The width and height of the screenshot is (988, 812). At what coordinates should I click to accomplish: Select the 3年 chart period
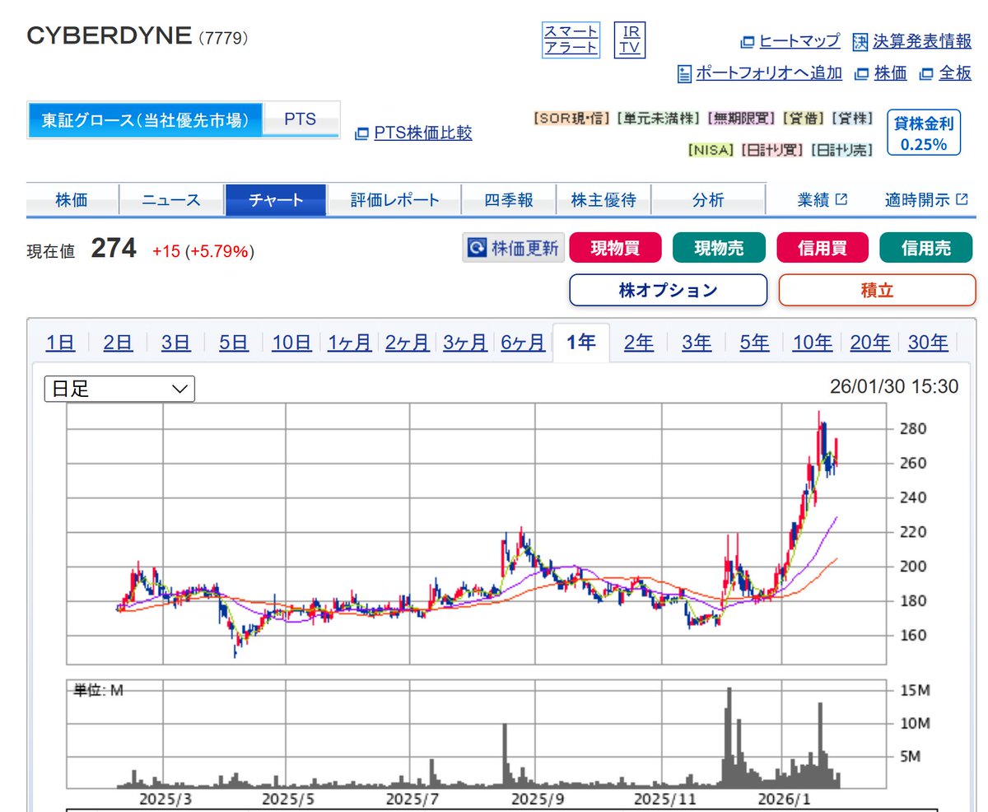697,343
